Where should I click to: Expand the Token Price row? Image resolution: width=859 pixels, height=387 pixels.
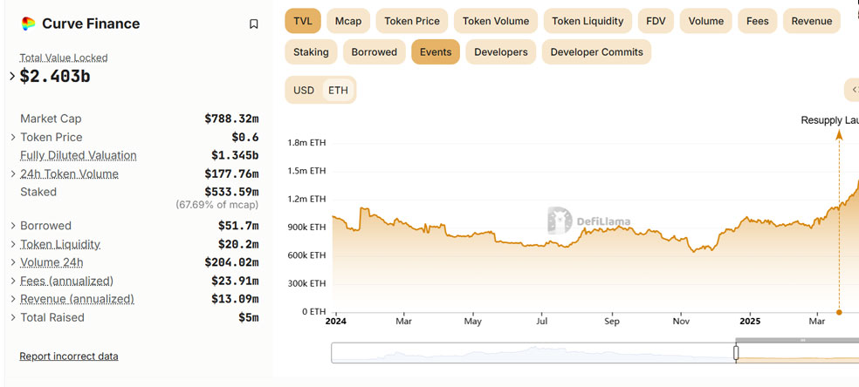13,137
